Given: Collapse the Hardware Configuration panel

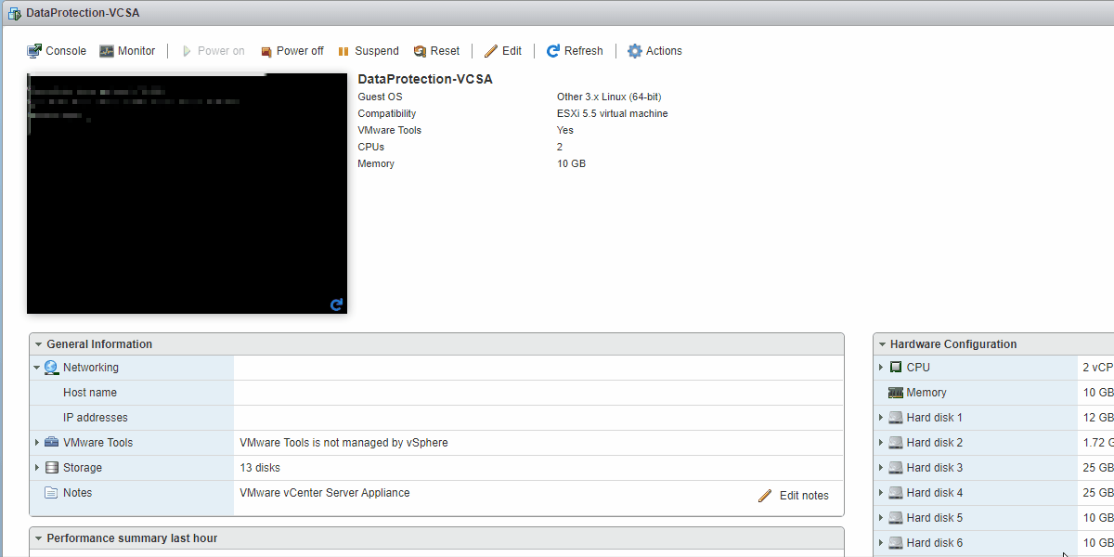Looking at the screenshot, I should coord(882,344).
